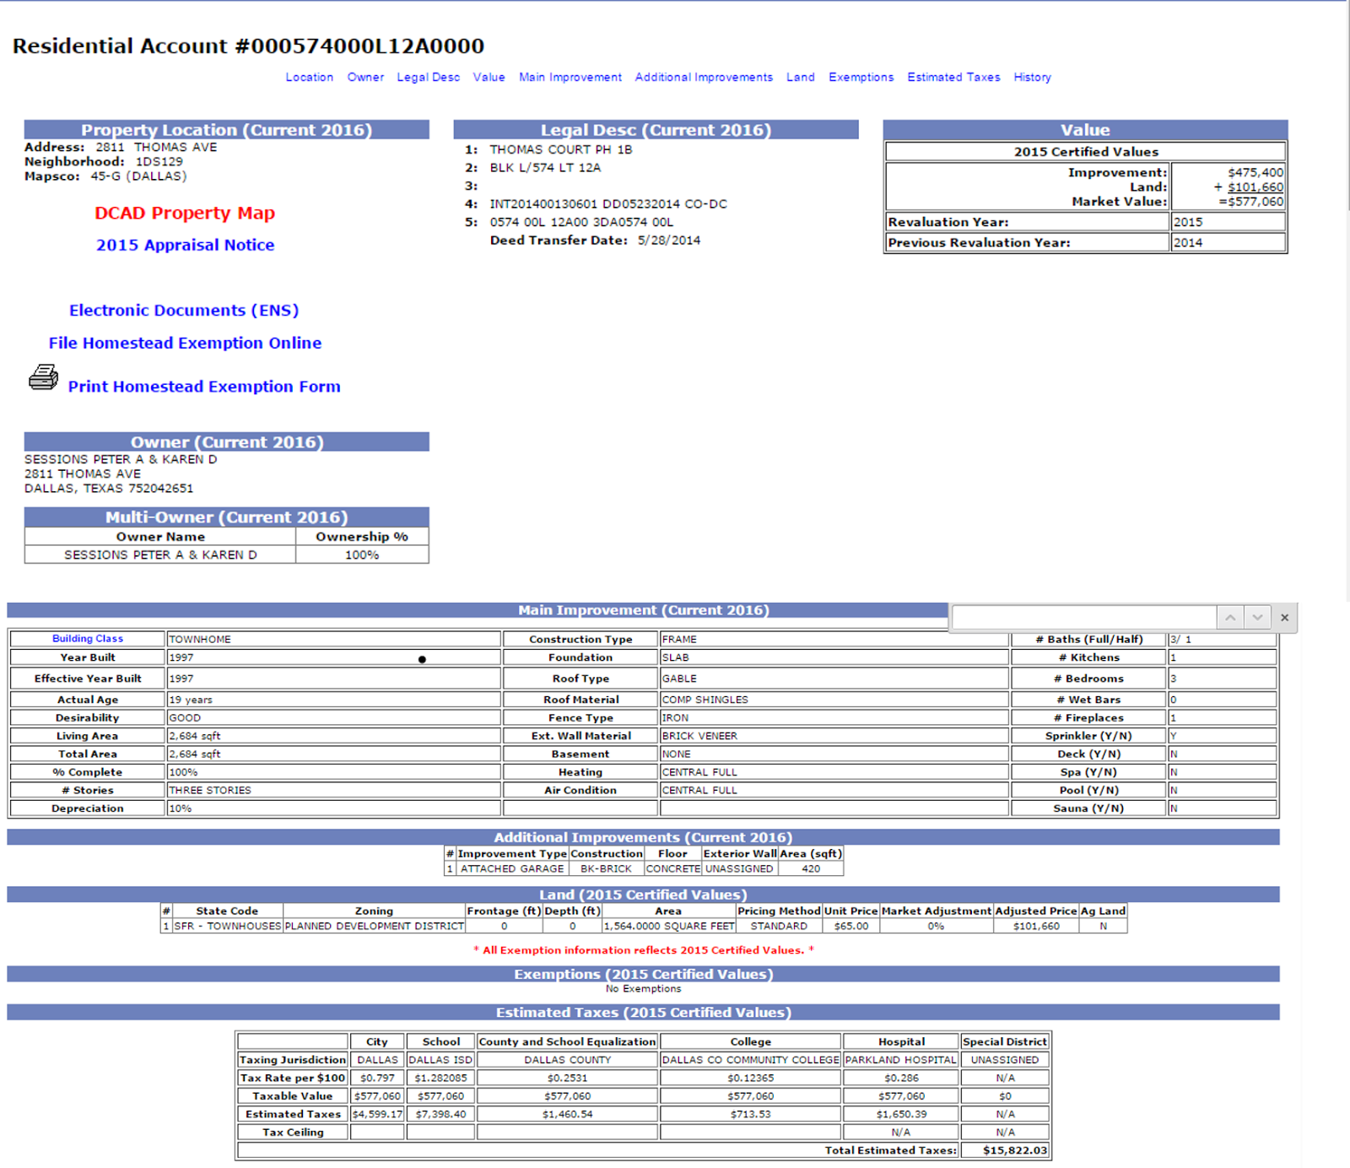Open the Estimated Taxes navigation link
The width and height of the screenshot is (1350, 1168).
coord(953,77)
